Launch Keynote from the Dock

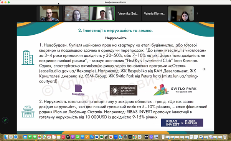(82, 137)
